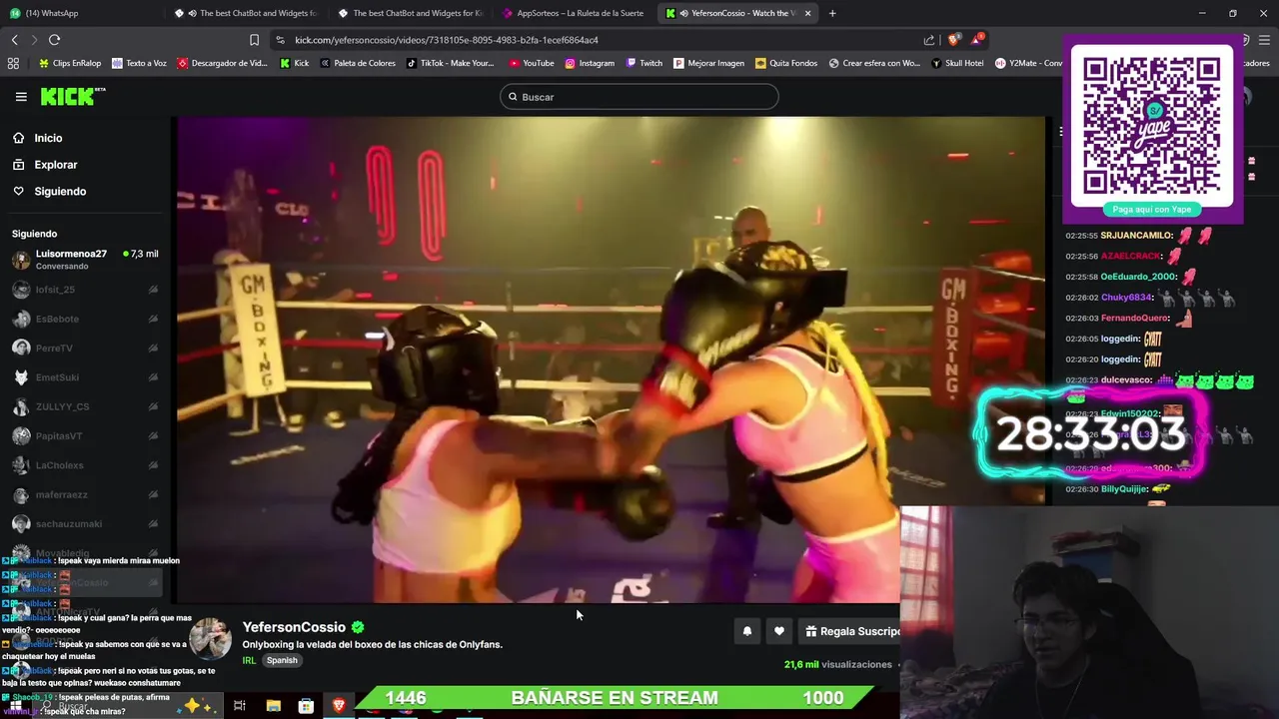Open Paleta de Colores bookmark
The image size is (1279, 719).
358,63
